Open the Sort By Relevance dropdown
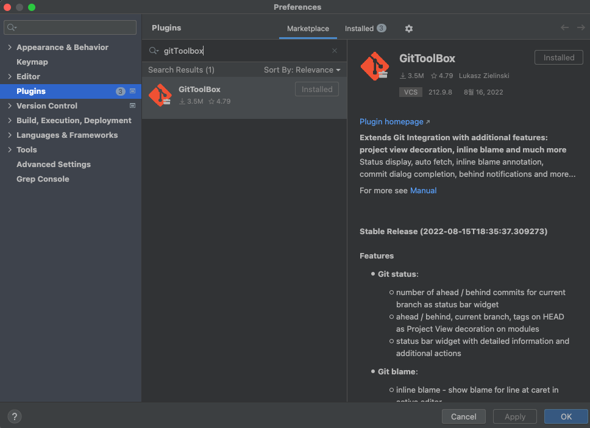 click(302, 70)
